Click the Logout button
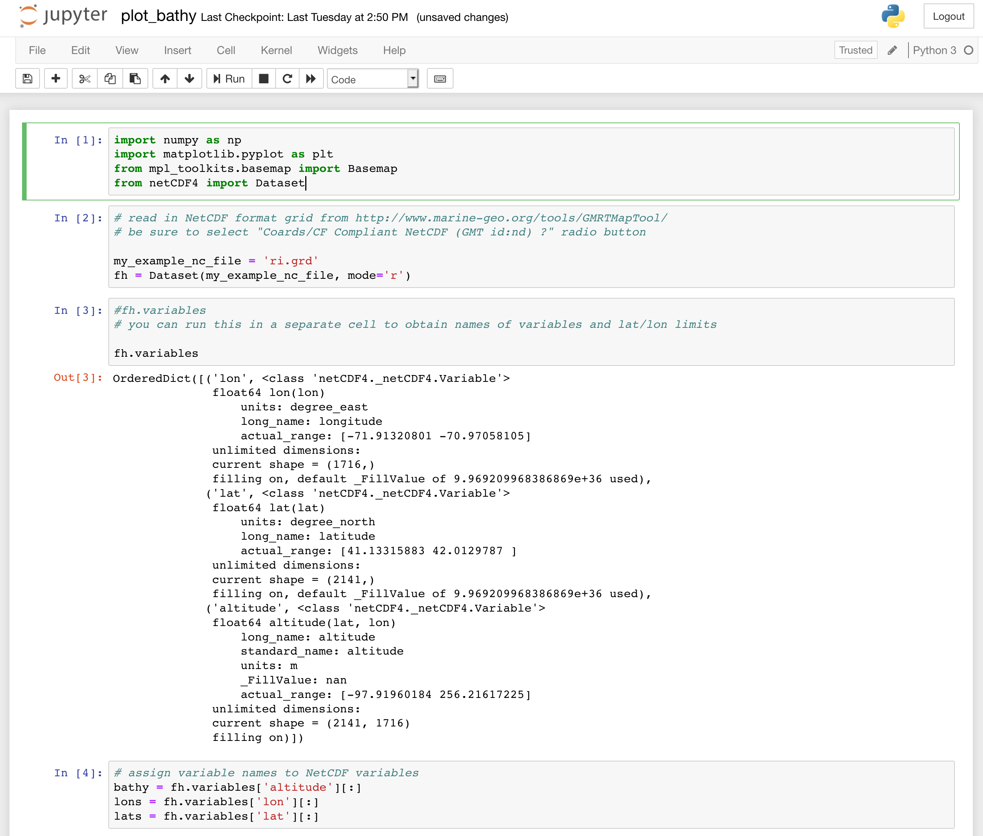983x836 pixels. [948, 17]
